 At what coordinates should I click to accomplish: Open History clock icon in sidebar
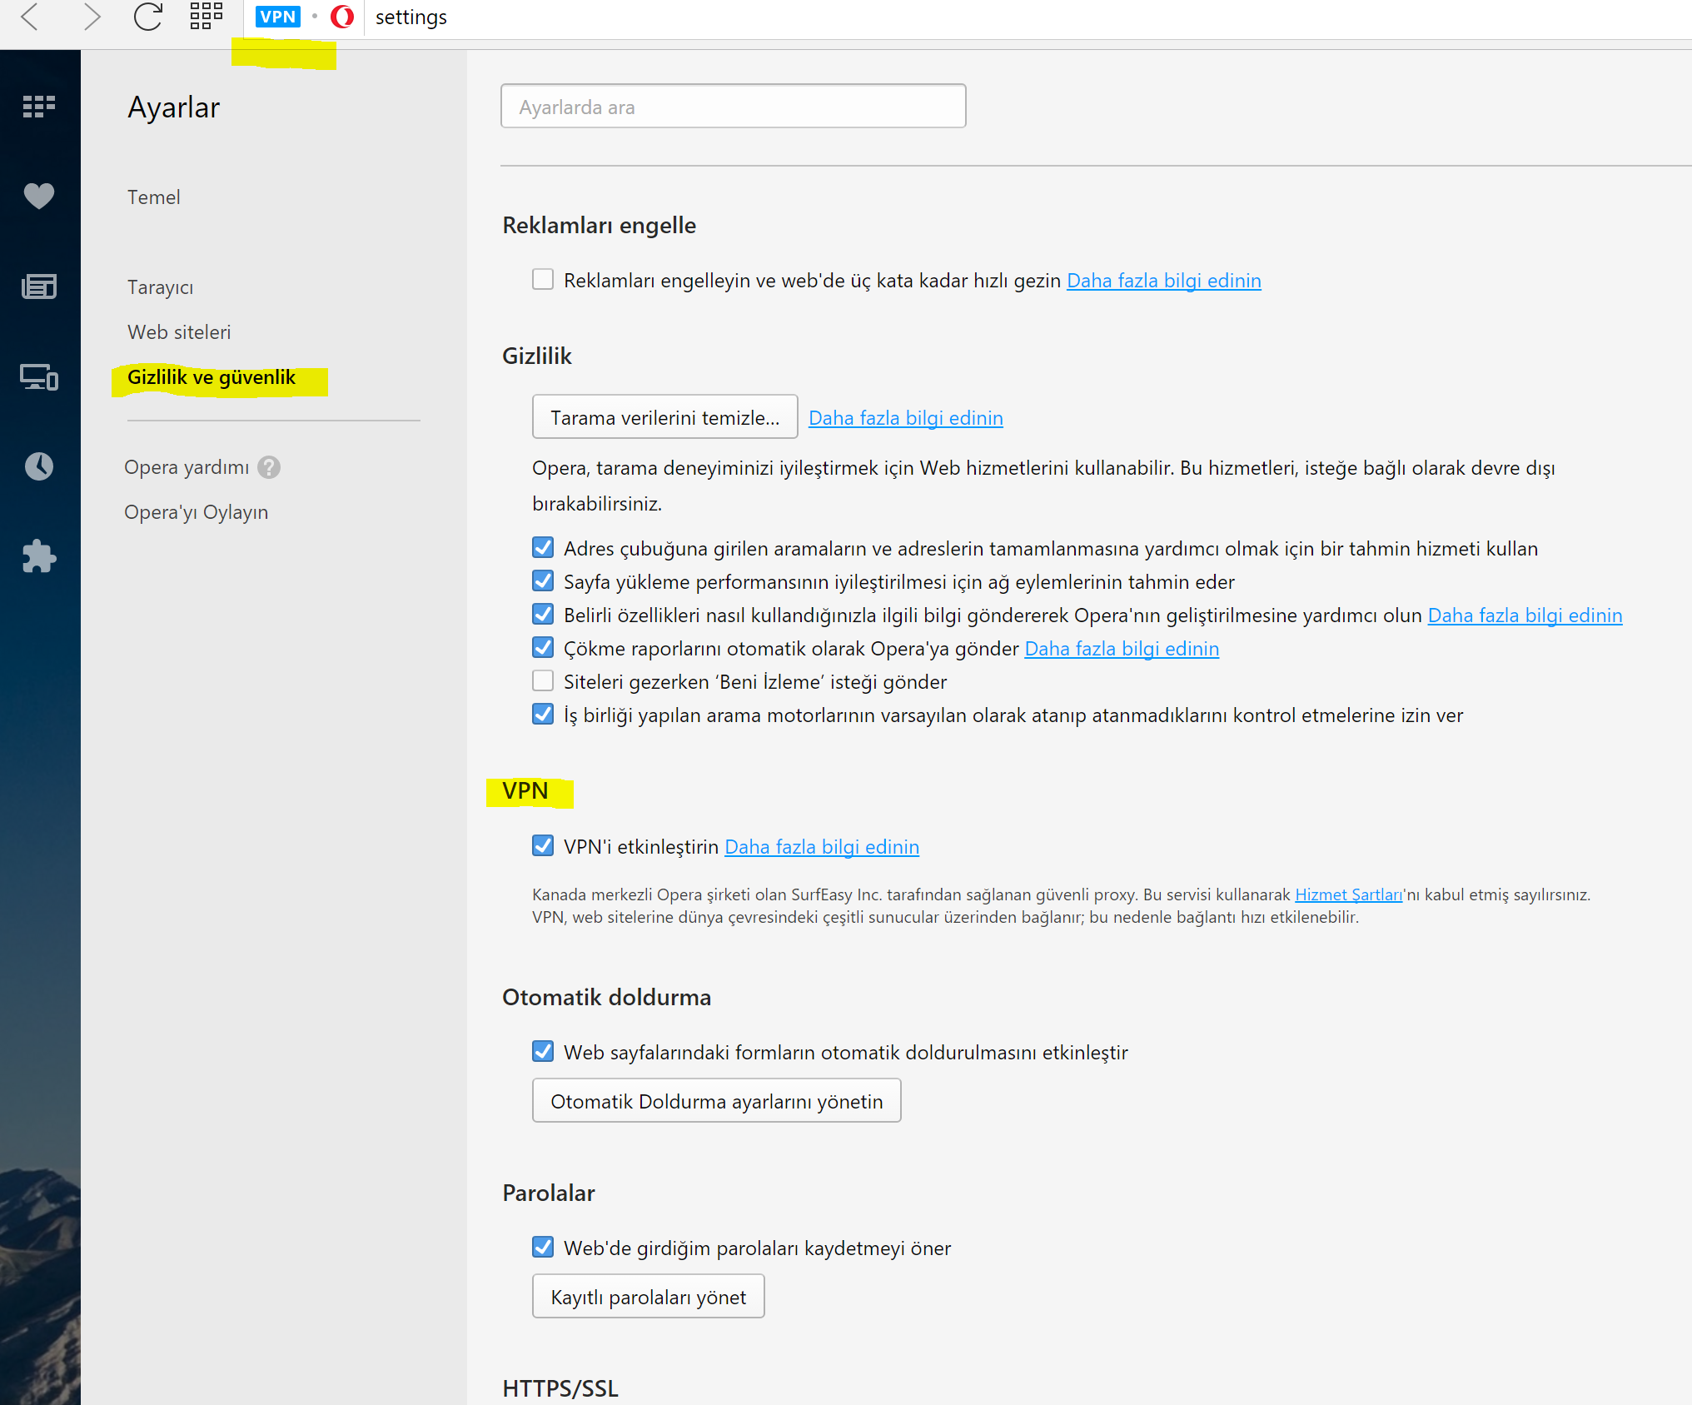click(x=39, y=466)
